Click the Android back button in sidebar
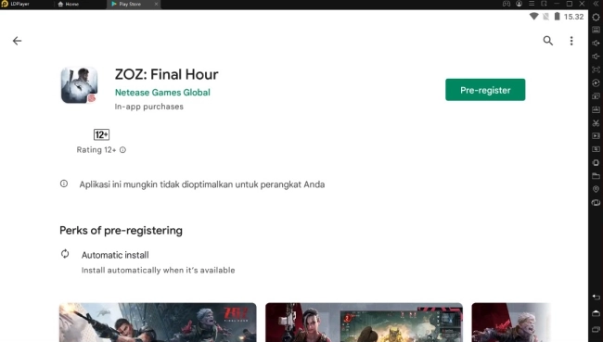 (596, 297)
